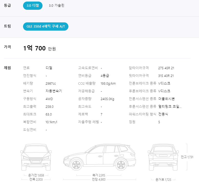
Task: Click the price text 1억 700 만원
Action: 40,48
